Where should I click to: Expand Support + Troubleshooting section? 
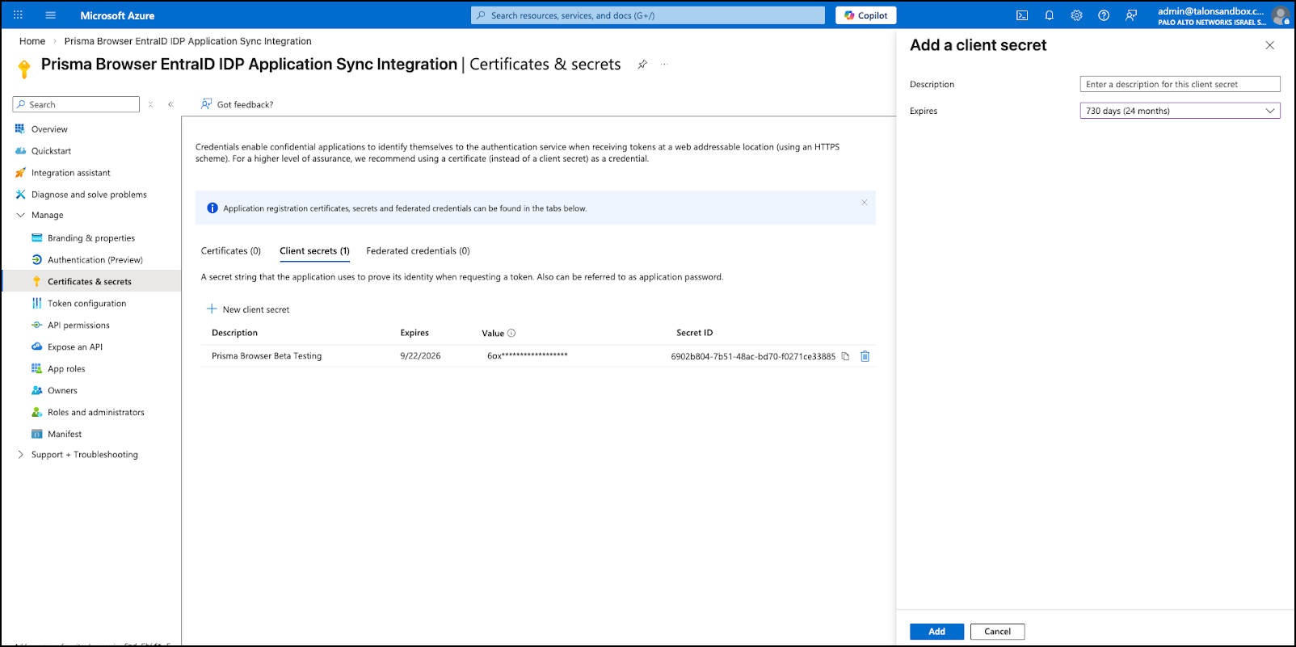20,455
